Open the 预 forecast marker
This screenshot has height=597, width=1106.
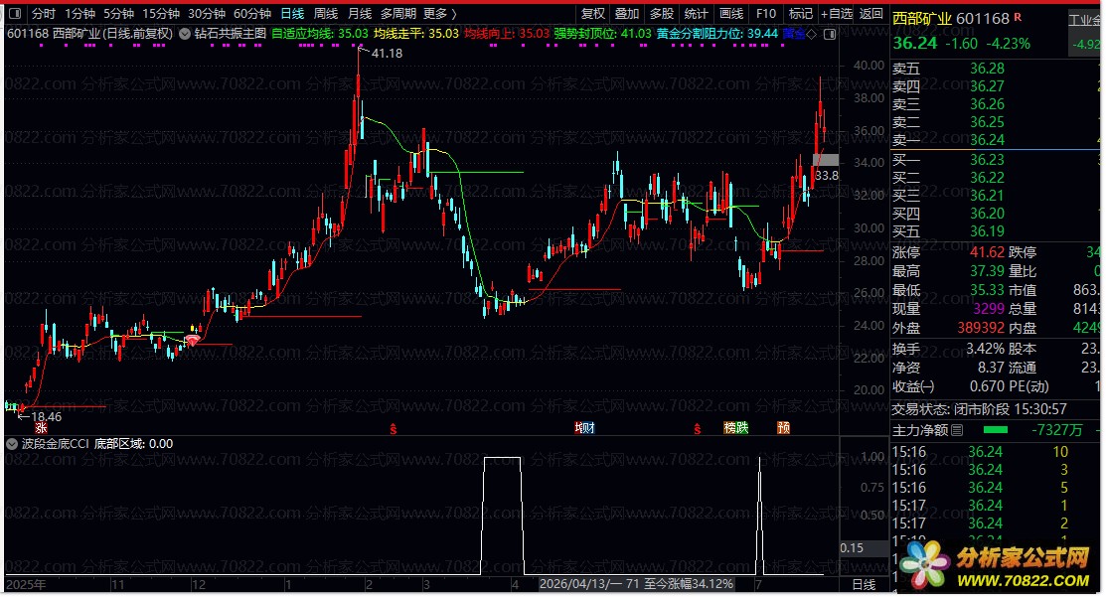[783, 428]
